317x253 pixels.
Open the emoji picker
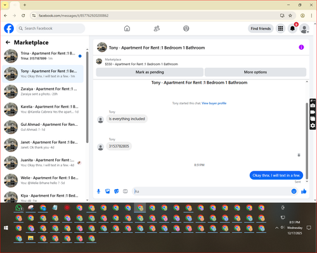tap(294, 191)
